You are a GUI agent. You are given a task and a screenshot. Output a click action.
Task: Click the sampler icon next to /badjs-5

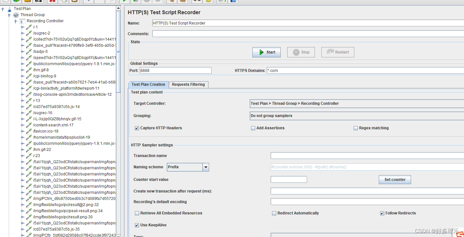(29, 52)
